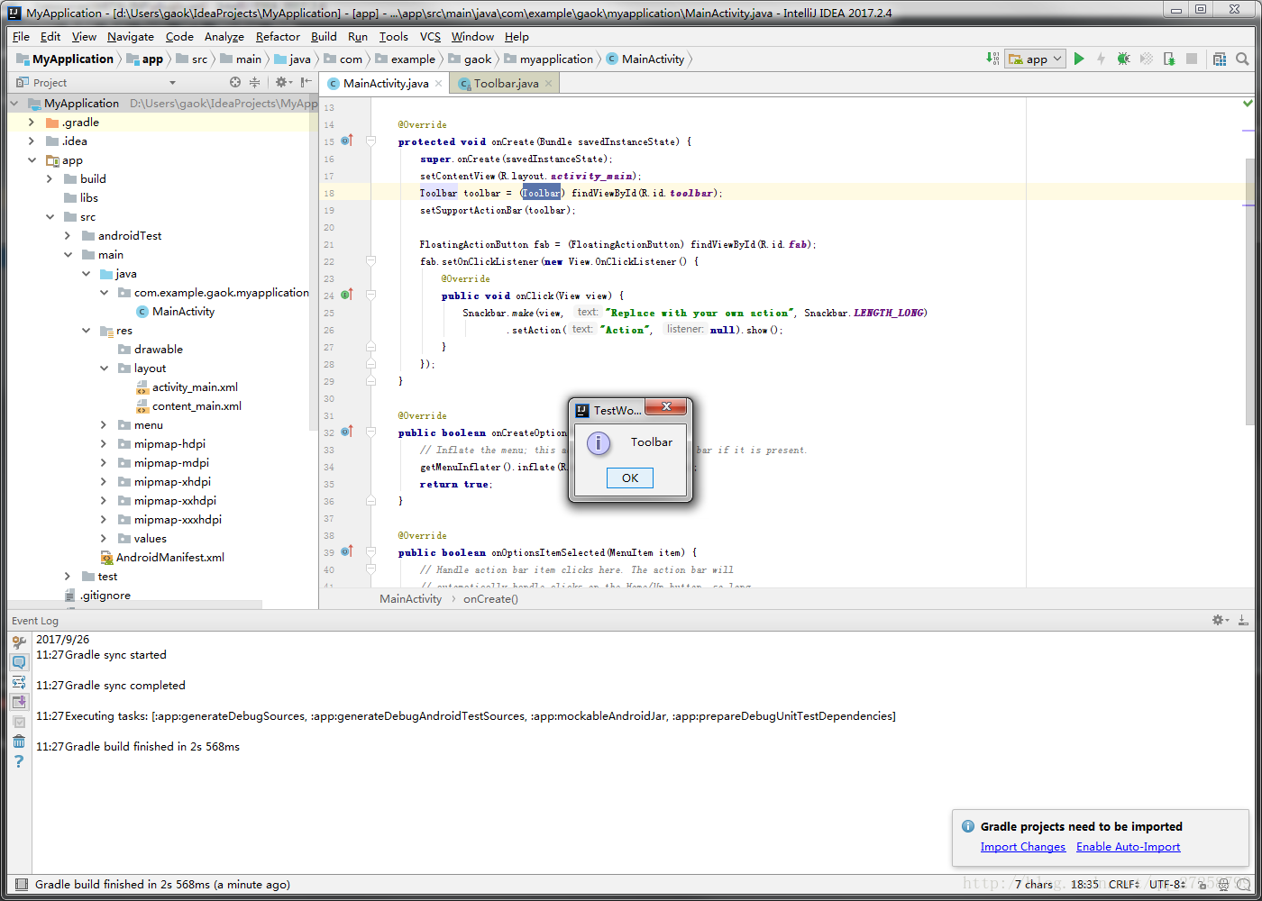1262x901 pixels.
Task: Click the Event Log help question mark
Action: pyautogui.click(x=19, y=761)
